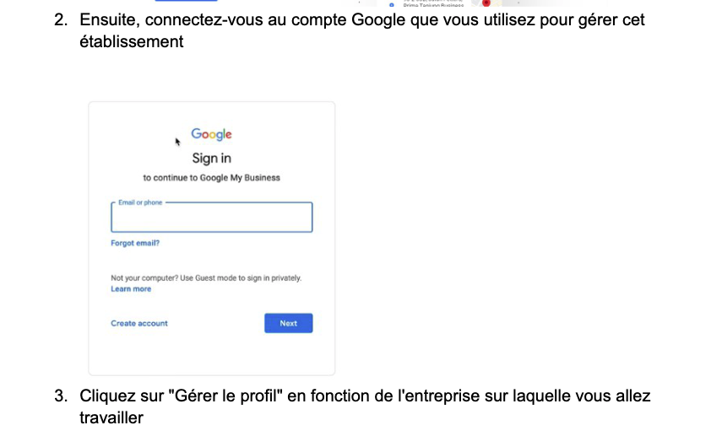
Task: Click the list number 2 marker
Action: click(61, 19)
